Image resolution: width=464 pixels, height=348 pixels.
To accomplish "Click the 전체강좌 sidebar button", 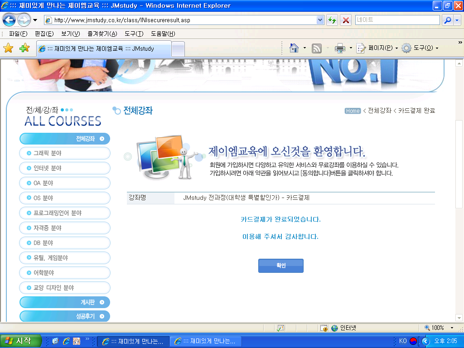I will (65, 139).
